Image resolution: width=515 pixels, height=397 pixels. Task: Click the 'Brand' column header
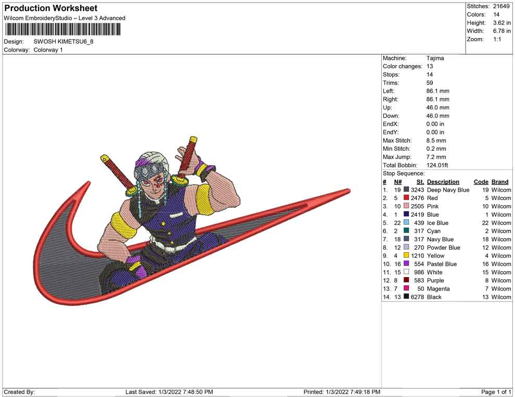[x=500, y=182]
